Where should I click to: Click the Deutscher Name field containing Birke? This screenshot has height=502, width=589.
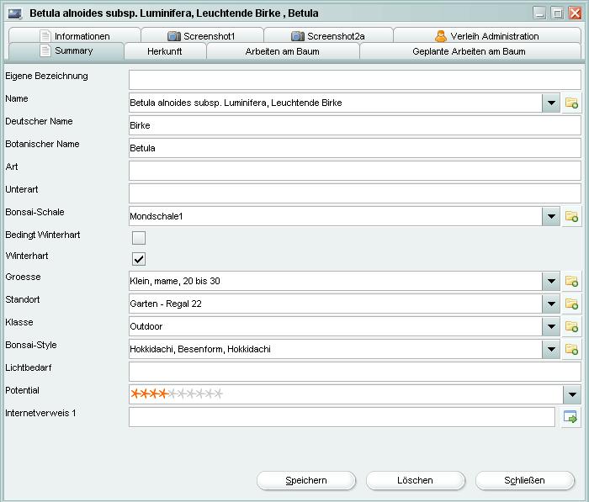[x=355, y=125]
